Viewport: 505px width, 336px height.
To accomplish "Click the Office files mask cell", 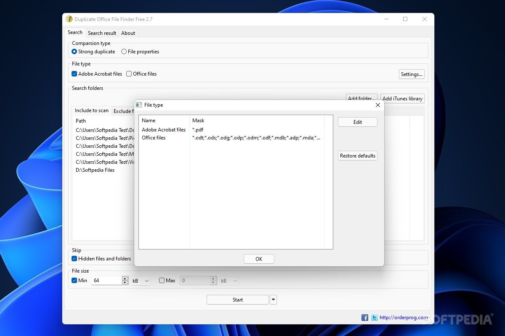I will coord(256,138).
